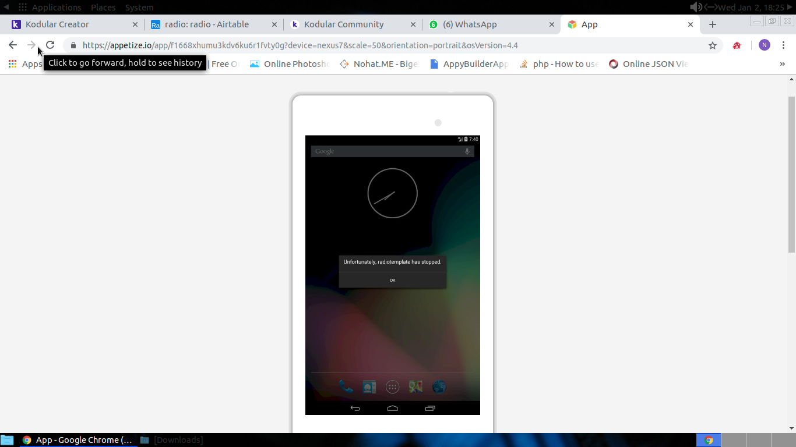Open the Online Photoshop bookmark
This screenshot has height=447, width=796.
point(290,64)
